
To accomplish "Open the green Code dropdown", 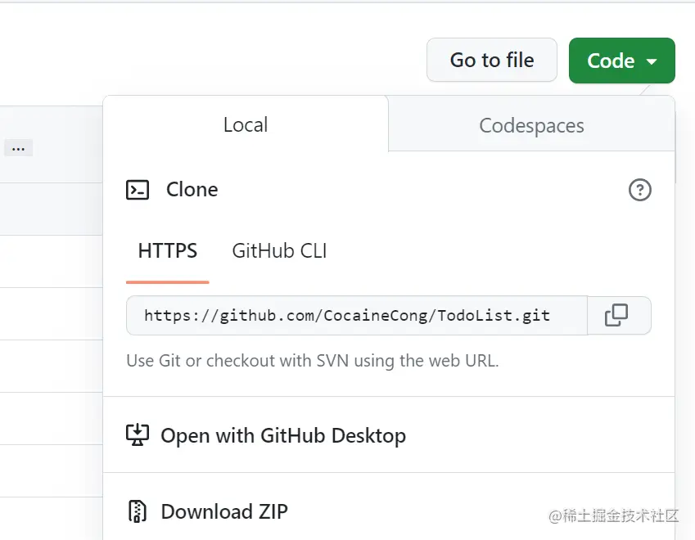I will tap(622, 61).
